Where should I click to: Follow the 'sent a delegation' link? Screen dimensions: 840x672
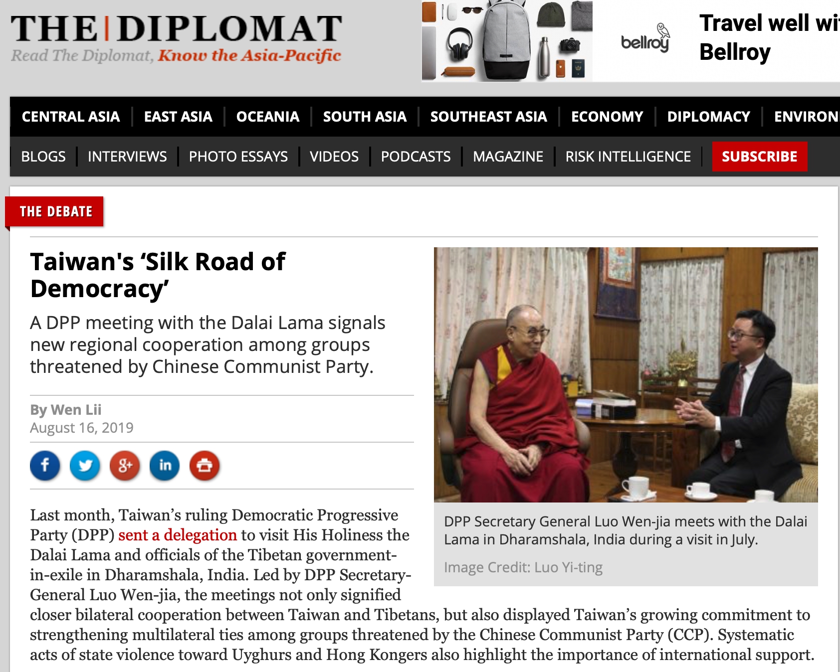[x=178, y=535]
